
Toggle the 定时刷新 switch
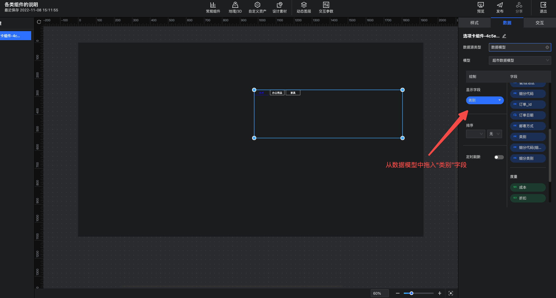[x=499, y=157]
